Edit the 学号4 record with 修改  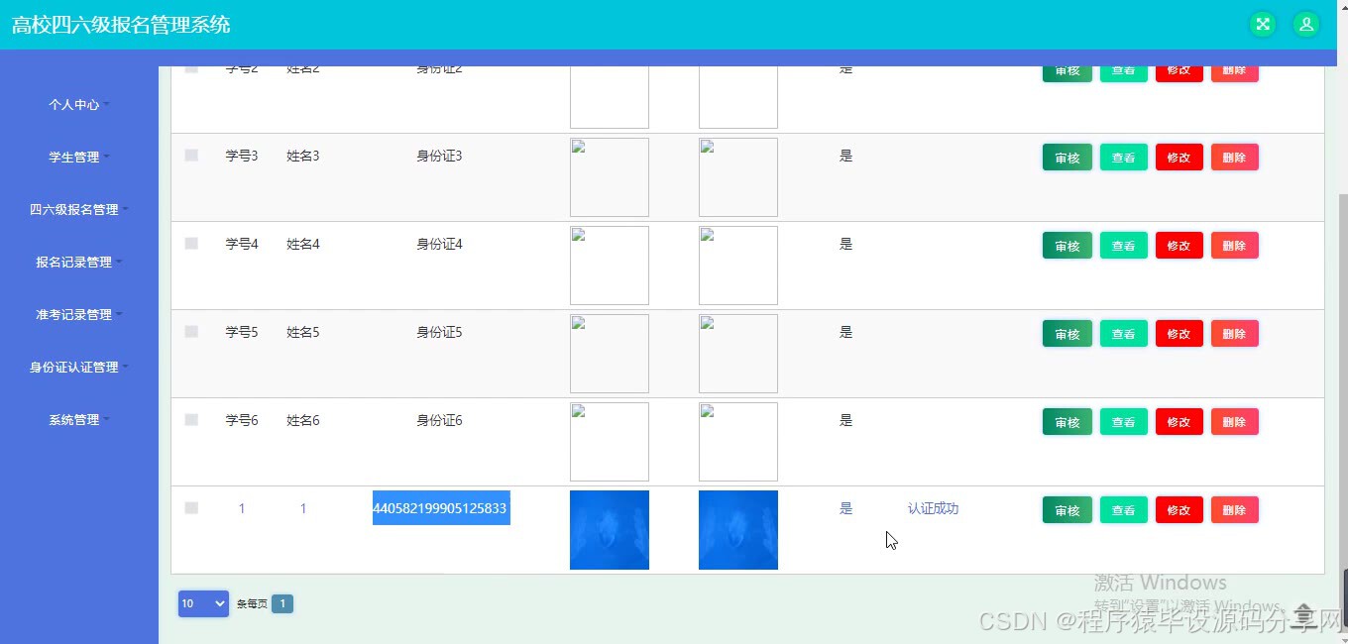click(x=1179, y=246)
